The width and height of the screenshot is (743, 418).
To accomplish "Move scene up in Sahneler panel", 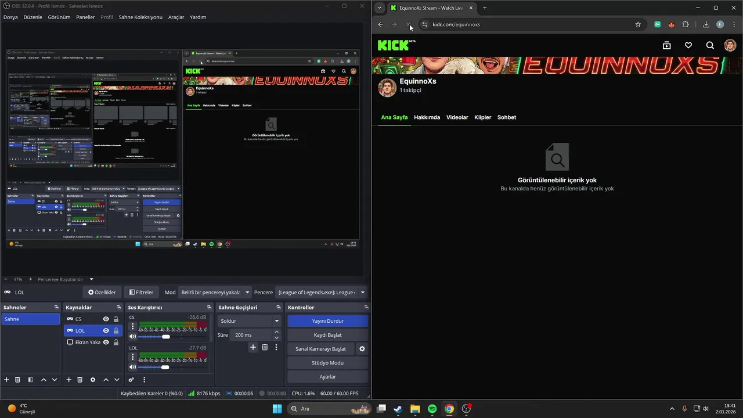I will [x=44, y=380].
